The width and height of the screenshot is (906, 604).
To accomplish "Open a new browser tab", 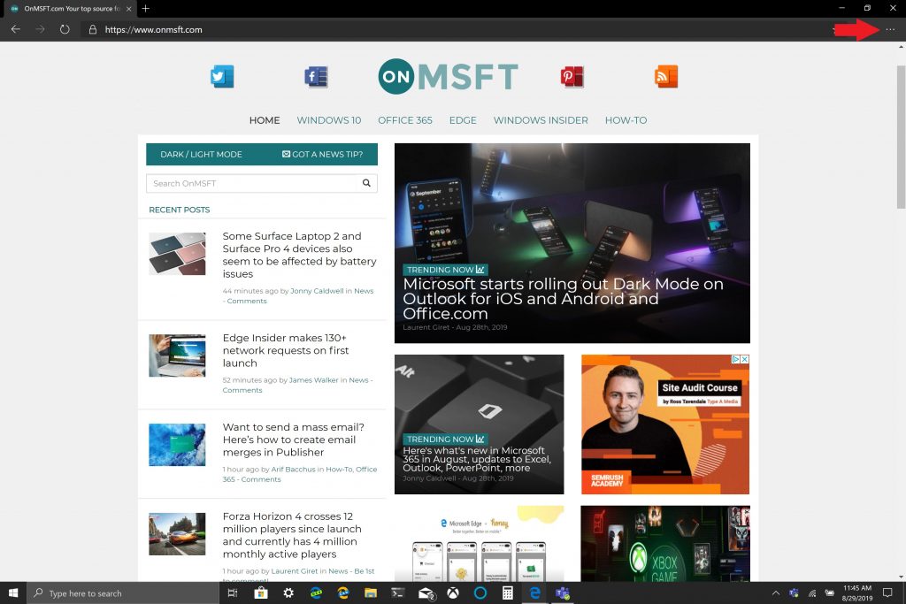I will (x=146, y=8).
